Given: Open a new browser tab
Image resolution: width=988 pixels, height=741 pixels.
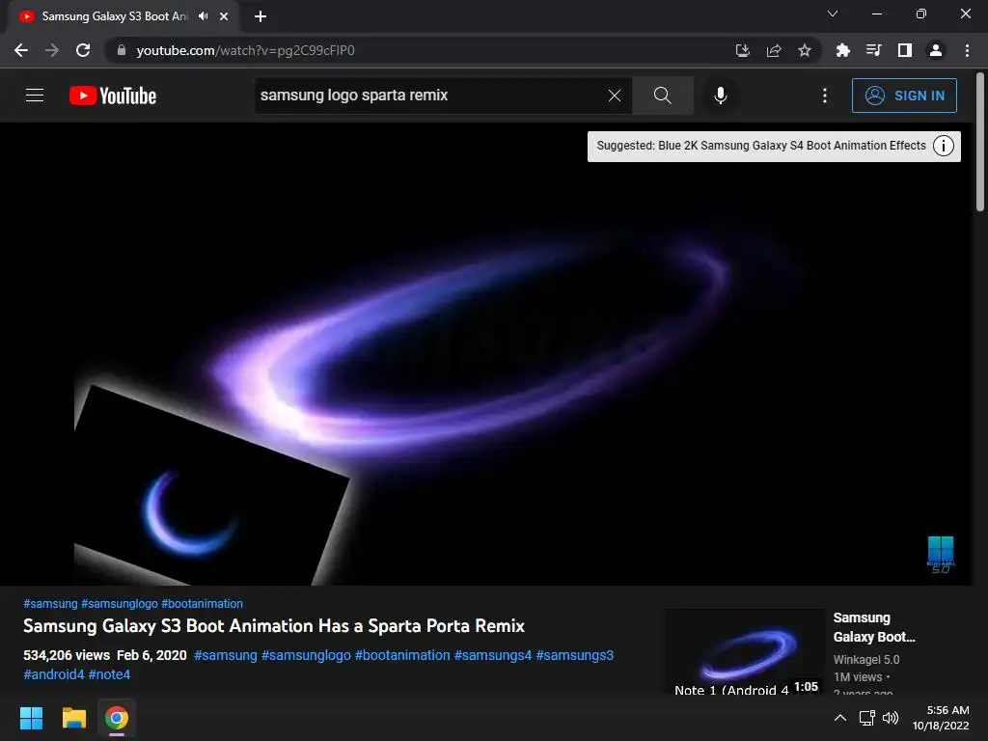Looking at the screenshot, I should [x=261, y=16].
